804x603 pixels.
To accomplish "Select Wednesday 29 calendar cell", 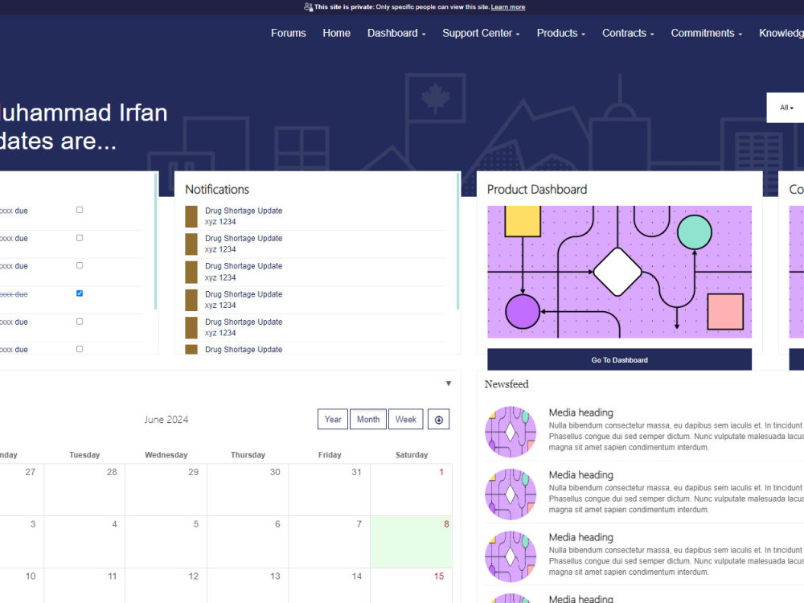I will point(166,490).
